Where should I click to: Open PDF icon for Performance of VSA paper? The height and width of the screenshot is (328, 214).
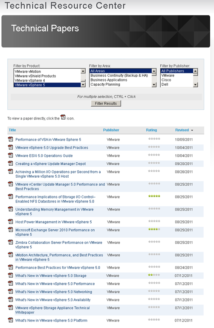pyautogui.click(x=10, y=139)
